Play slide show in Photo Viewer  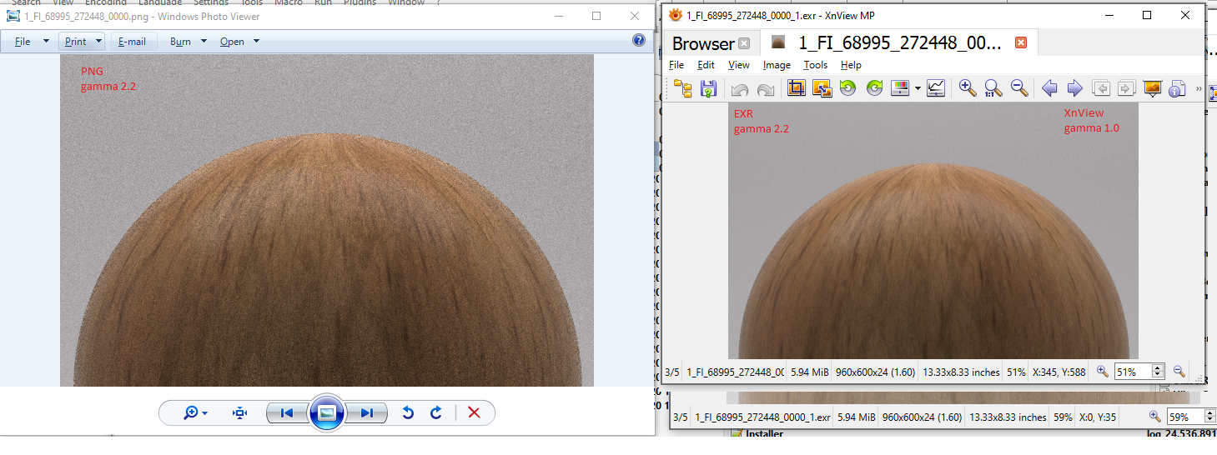click(x=326, y=412)
